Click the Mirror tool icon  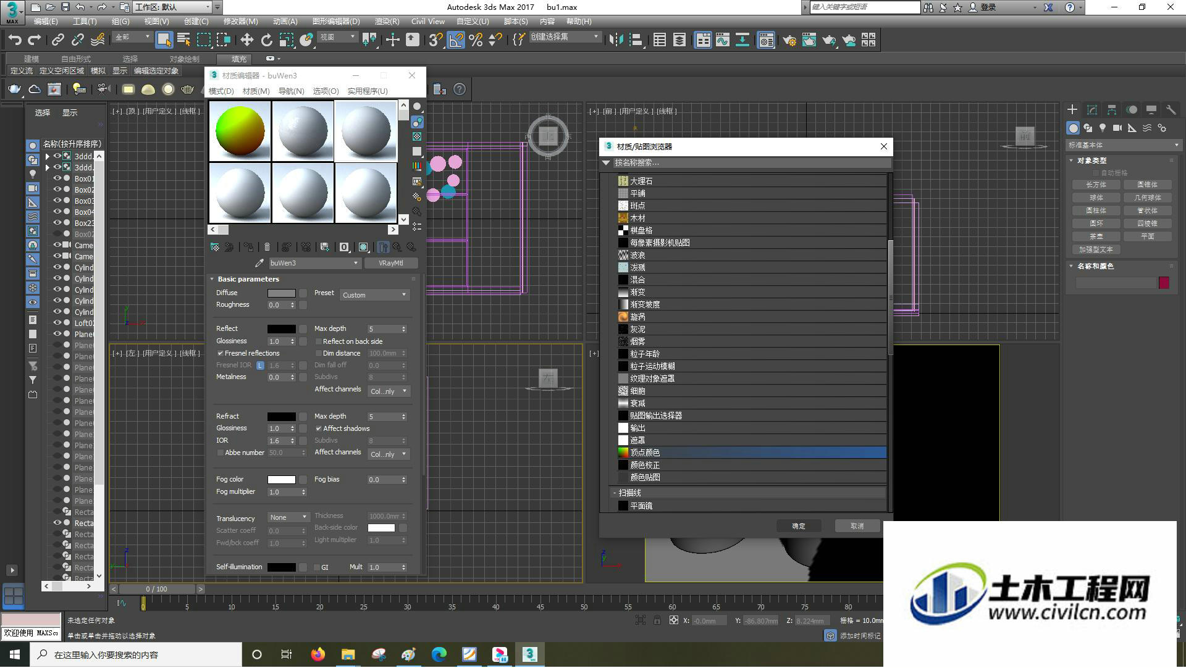click(x=616, y=40)
